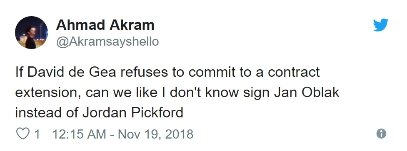Visit the @Akramsayshello handle link
The width and height of the screenshot is (407, 151).
tap(107, 41)
